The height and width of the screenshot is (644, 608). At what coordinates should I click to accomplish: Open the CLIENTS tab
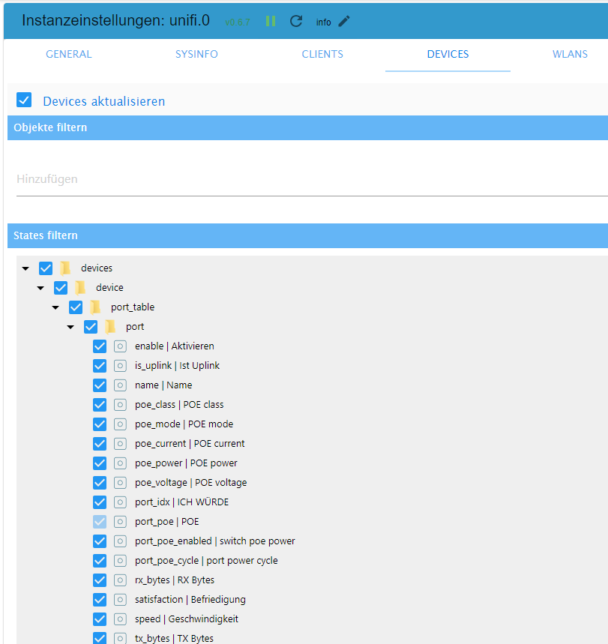pyautogui.click(x=322, y=54)
